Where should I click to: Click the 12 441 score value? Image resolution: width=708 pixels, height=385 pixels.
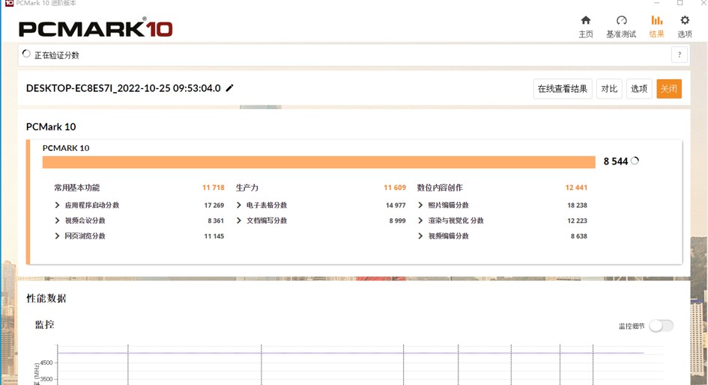tap(576, 188)
